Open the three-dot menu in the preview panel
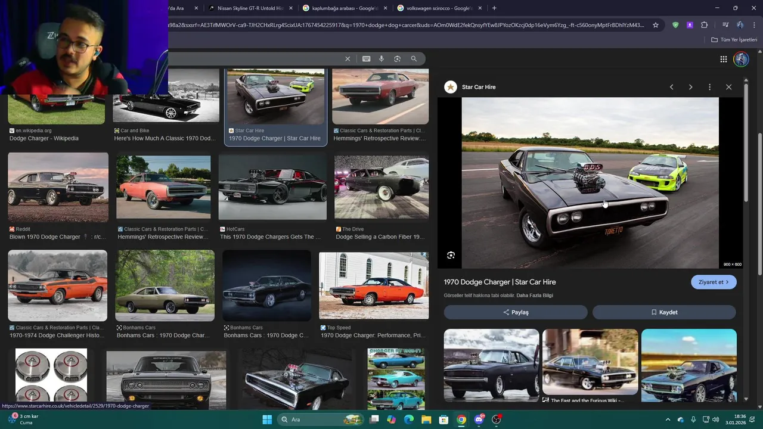Image resolution: width=763 pixels, height=429 pixels. 709,87
